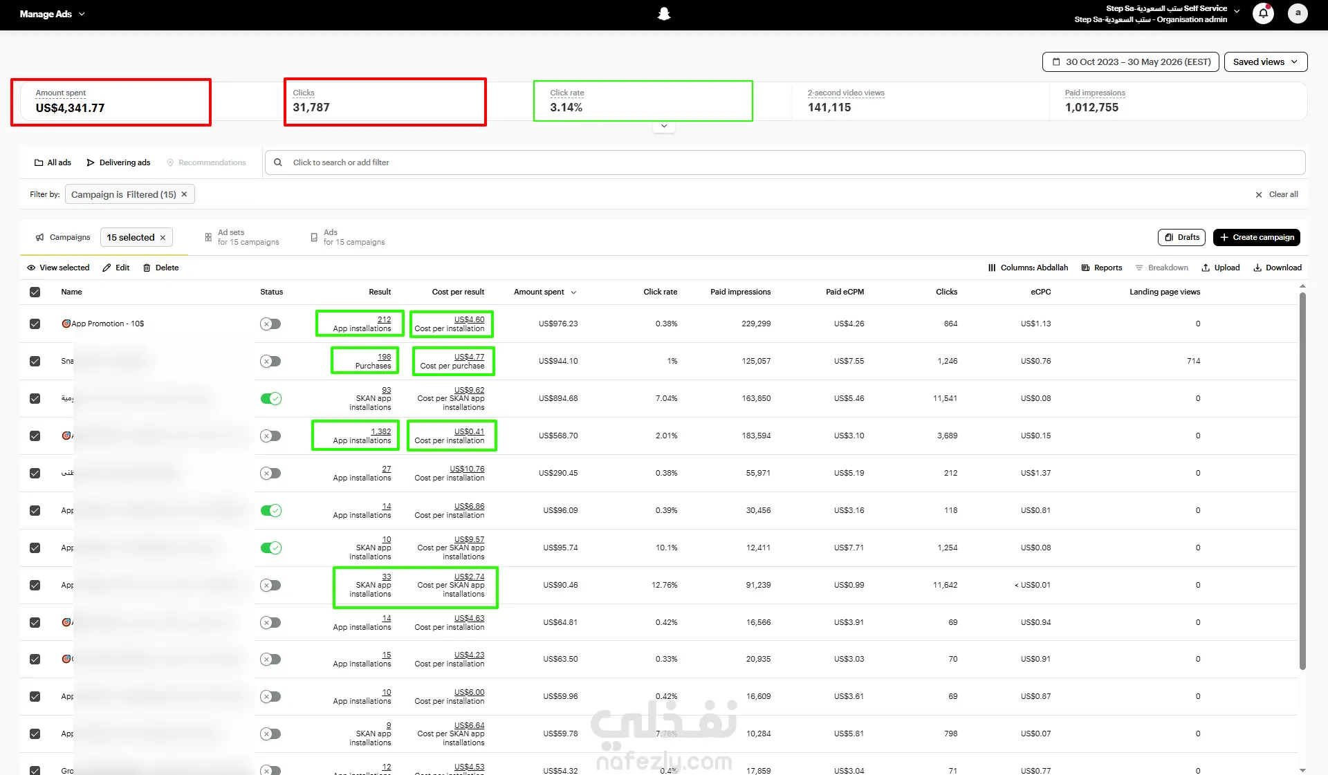Click the Reports icon
This screenshot has width=1328, height=775.
coord(1085,268)
